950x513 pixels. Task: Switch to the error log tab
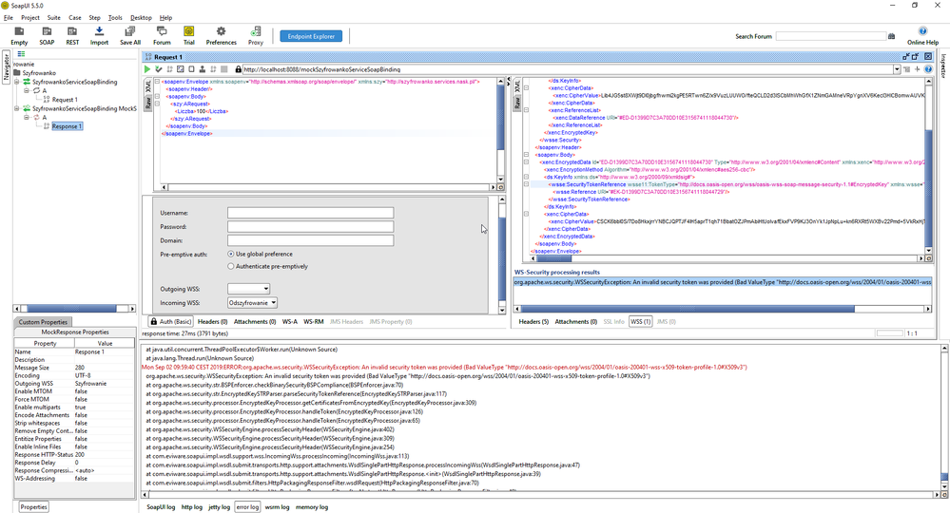(247, 507)
